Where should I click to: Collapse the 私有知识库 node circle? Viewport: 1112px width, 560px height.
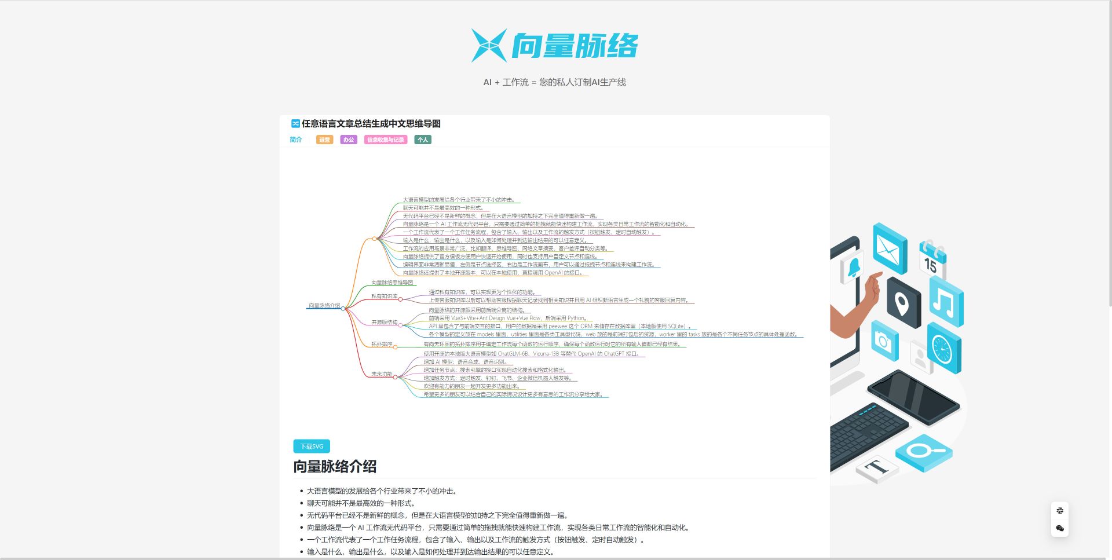(x=400, y=299)
